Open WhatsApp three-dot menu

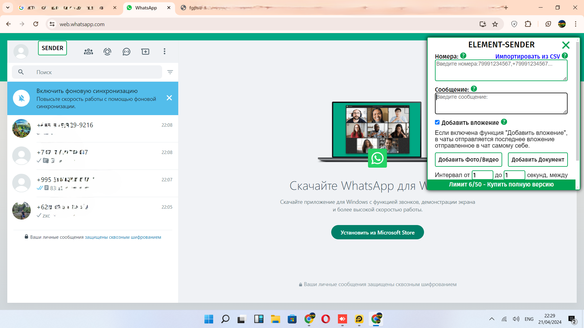point(165,51)
